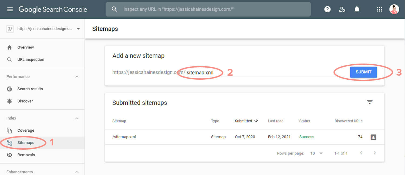Screen dimensions: 405x175
Task: Click the Overview home icon
Action: tap(9, 47)
